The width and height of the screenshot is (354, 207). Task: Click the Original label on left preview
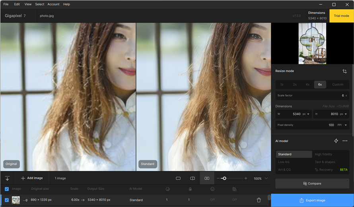click(x=11, y=164)
